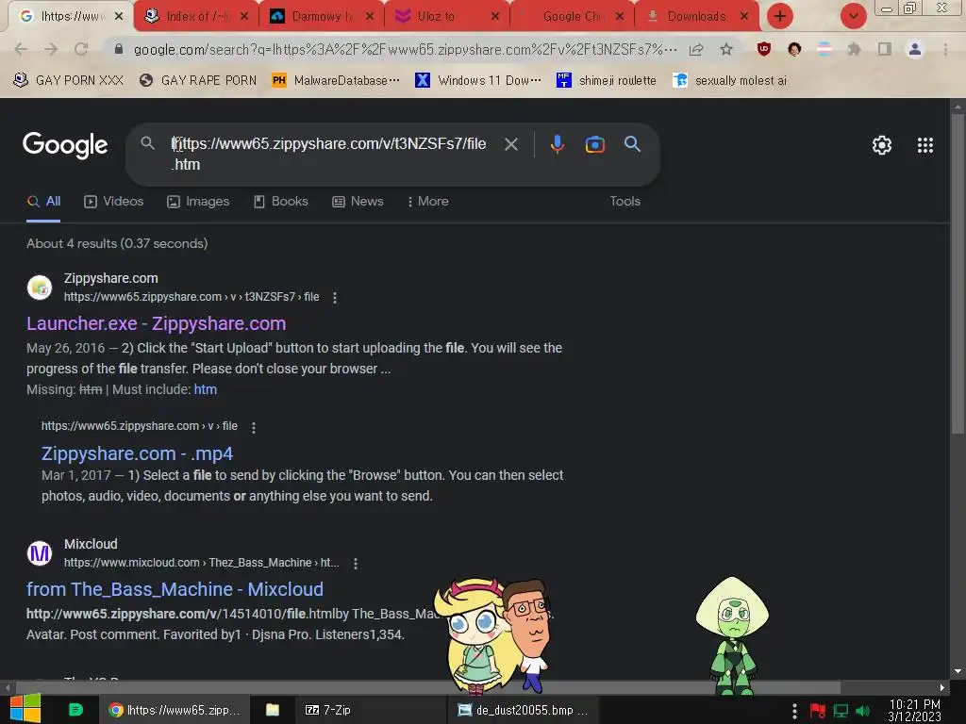
Task: Expand the tab search dropdown arrow
Action: point(853,17)
